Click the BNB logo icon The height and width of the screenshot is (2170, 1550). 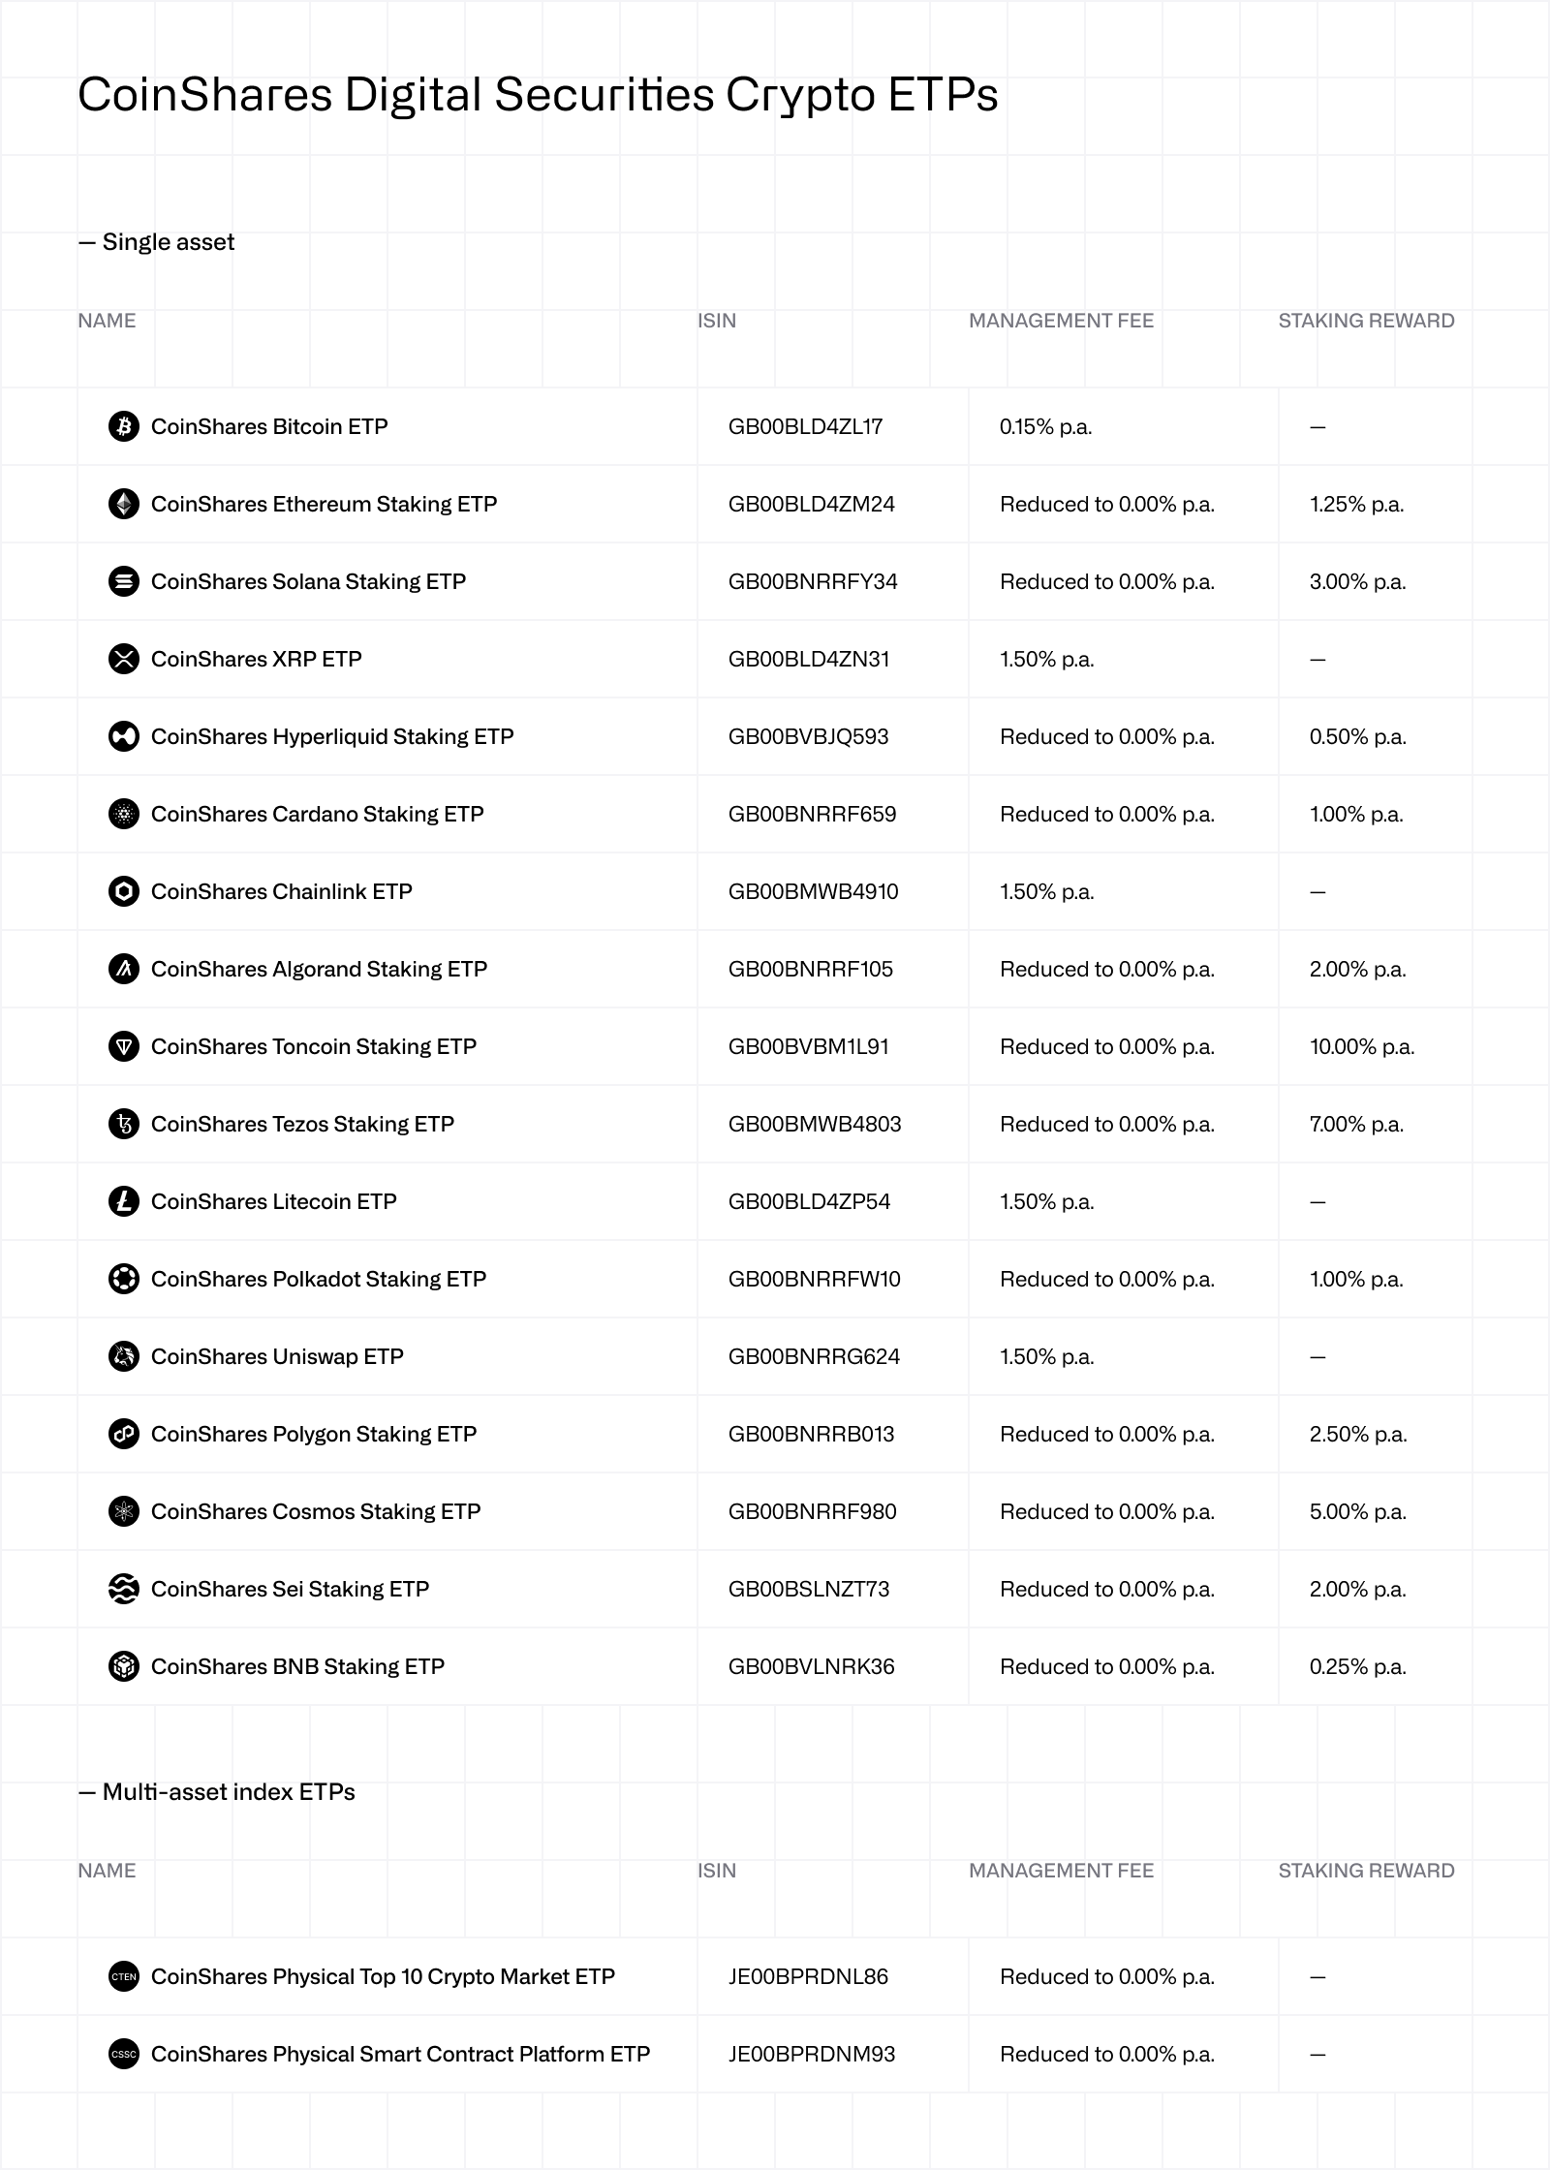coord(124,1666)
